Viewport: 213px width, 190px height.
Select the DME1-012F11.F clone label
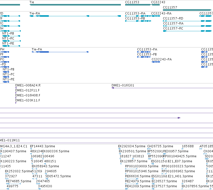pyautogui.click(x=27, y=90)
